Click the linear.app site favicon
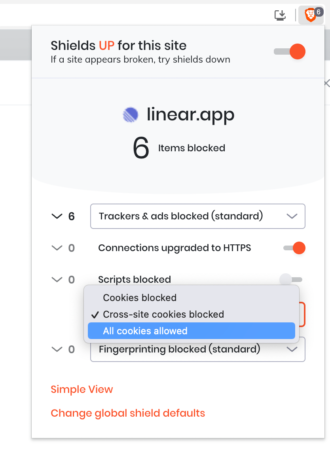Screen dimensions: 330x461 pyautogui.click(x=130, y=114)
